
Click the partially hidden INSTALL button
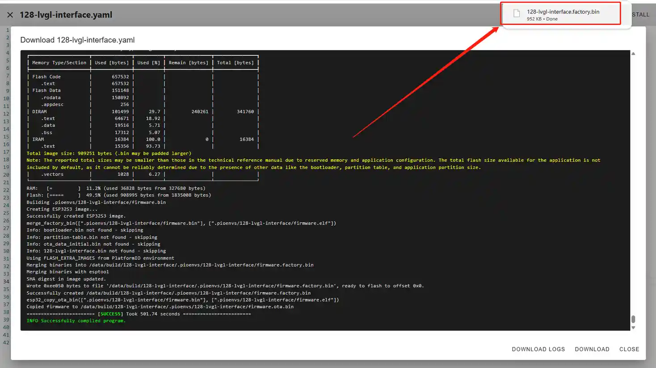[x=640, y=15]
